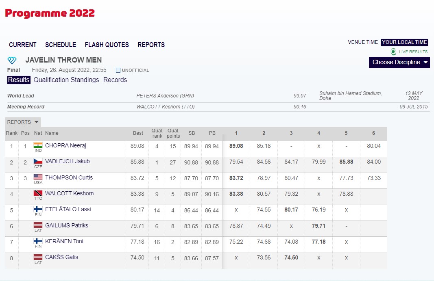Click the Latvia flag beside Gailums Patriks

[x=38, y=225]
